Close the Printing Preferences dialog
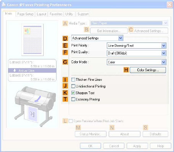This screenshot has height=152, width=174. click(x=169, y=5)
